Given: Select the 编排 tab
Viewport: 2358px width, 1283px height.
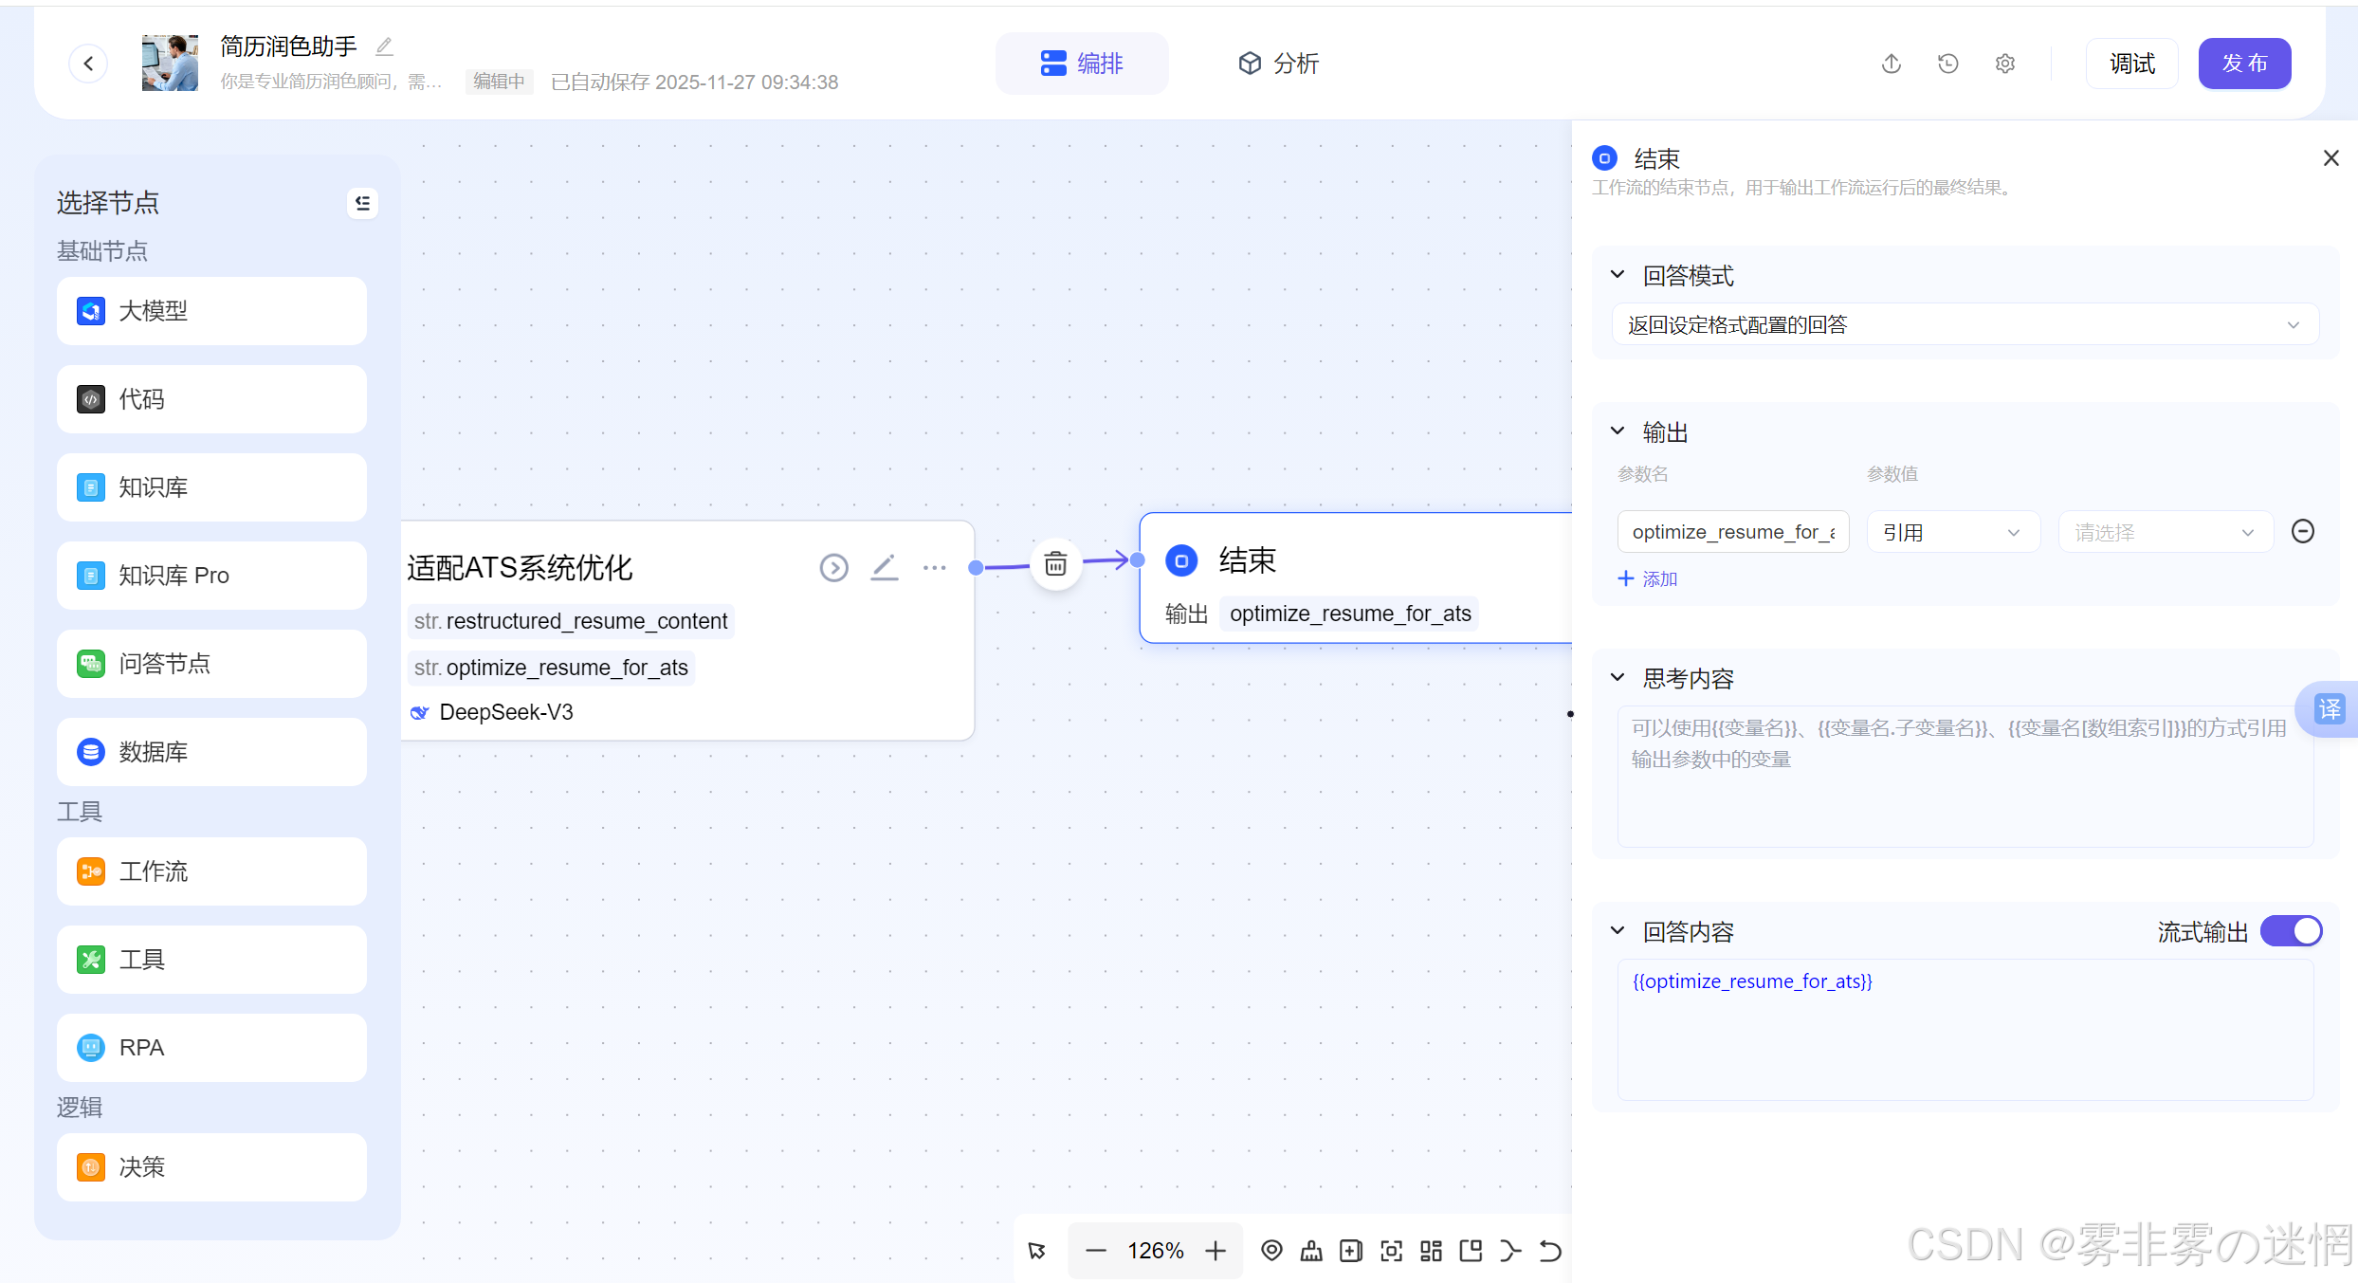Looking at the screenshot, I should click(x=1082, y=64).
